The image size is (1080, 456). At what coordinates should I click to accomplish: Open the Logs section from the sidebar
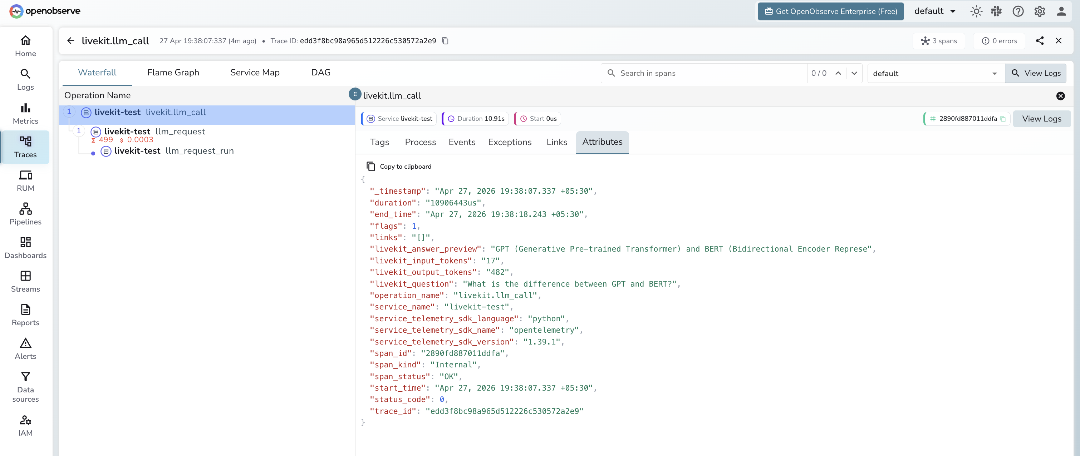[x=25, y=80]
